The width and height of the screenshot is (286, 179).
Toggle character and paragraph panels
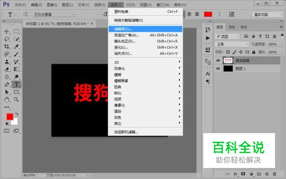coord(231,14)
